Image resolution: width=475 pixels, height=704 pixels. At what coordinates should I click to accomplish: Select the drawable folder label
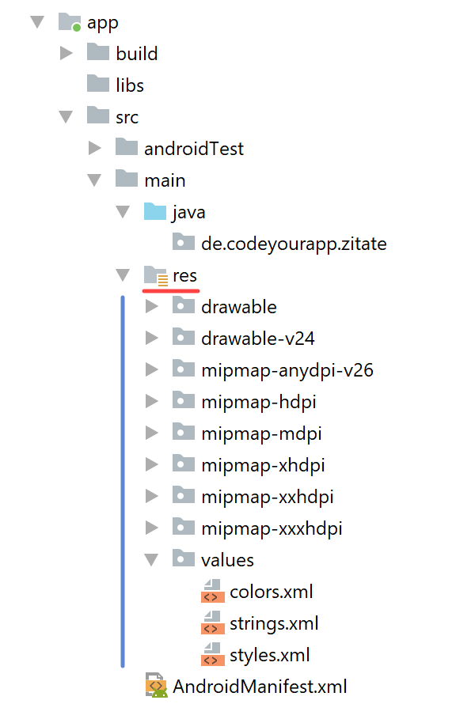point(238,307)
